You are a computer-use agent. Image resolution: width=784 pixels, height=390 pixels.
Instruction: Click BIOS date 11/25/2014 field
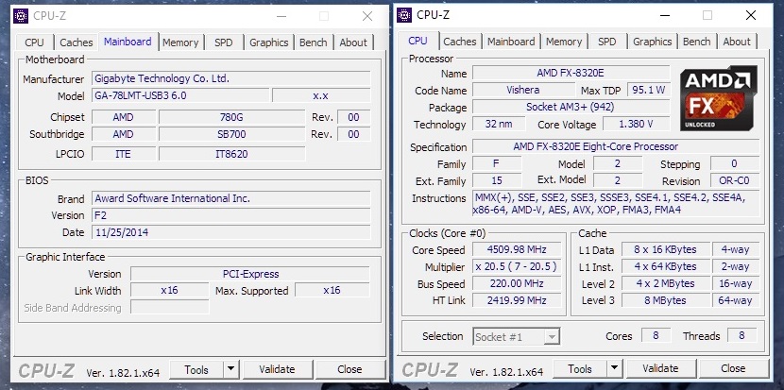pyautogui.click(x=231, y=232)
